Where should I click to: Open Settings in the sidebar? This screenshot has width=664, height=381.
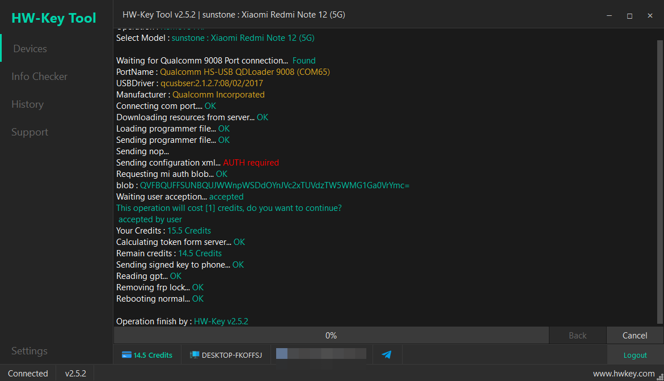click(x=29, y=351)
